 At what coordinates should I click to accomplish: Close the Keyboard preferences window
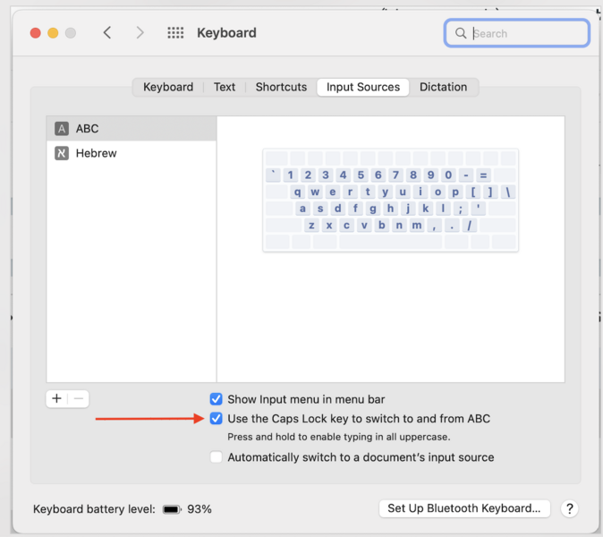(x=36, y=33)
